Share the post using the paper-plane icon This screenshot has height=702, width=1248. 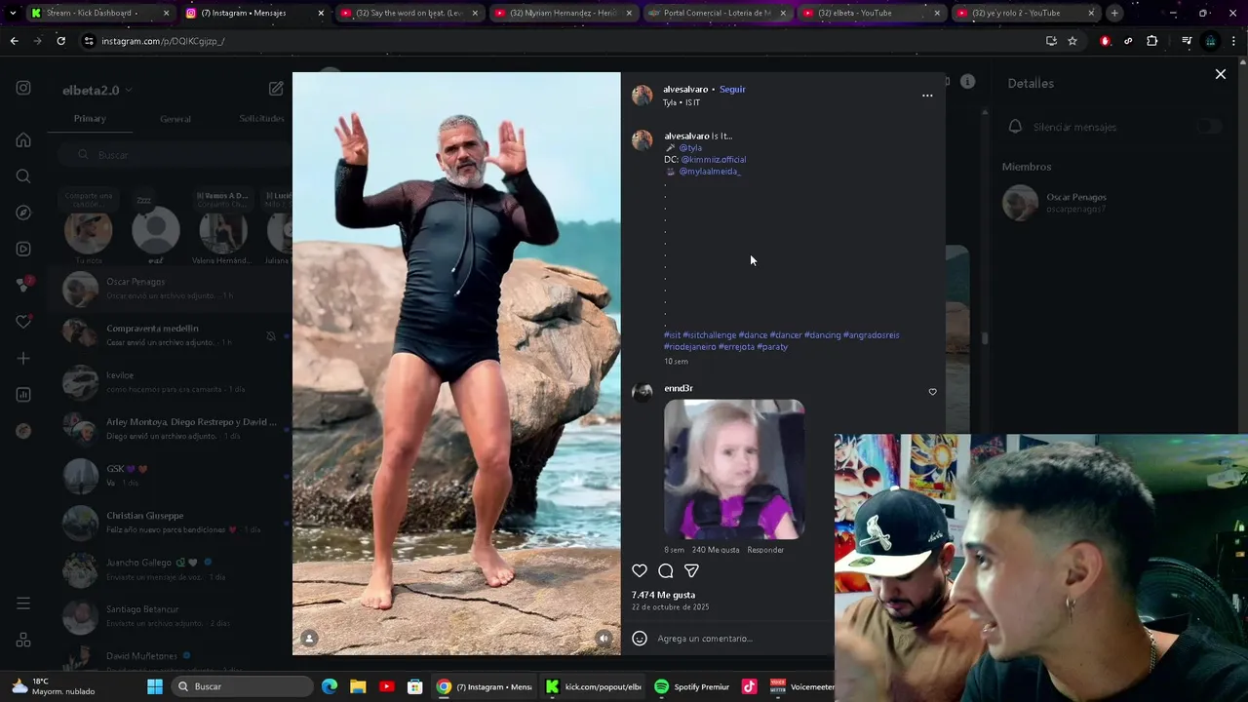(691, 570)
